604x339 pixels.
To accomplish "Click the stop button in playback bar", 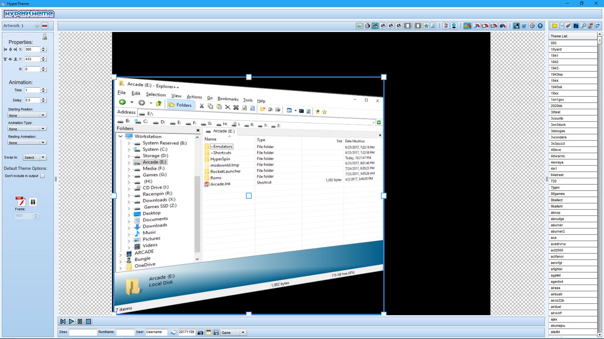I will click(88, 321).
